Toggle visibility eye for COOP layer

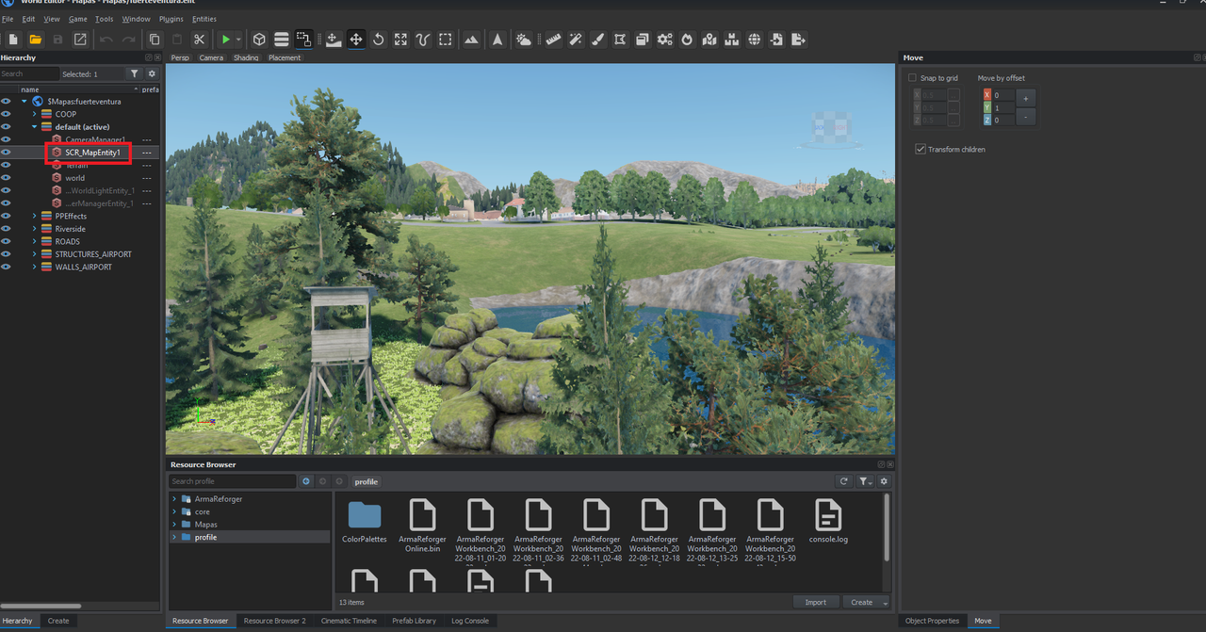6,114
